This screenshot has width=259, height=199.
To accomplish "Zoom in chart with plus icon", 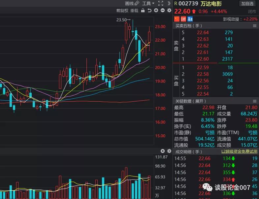I will (156, 11).
